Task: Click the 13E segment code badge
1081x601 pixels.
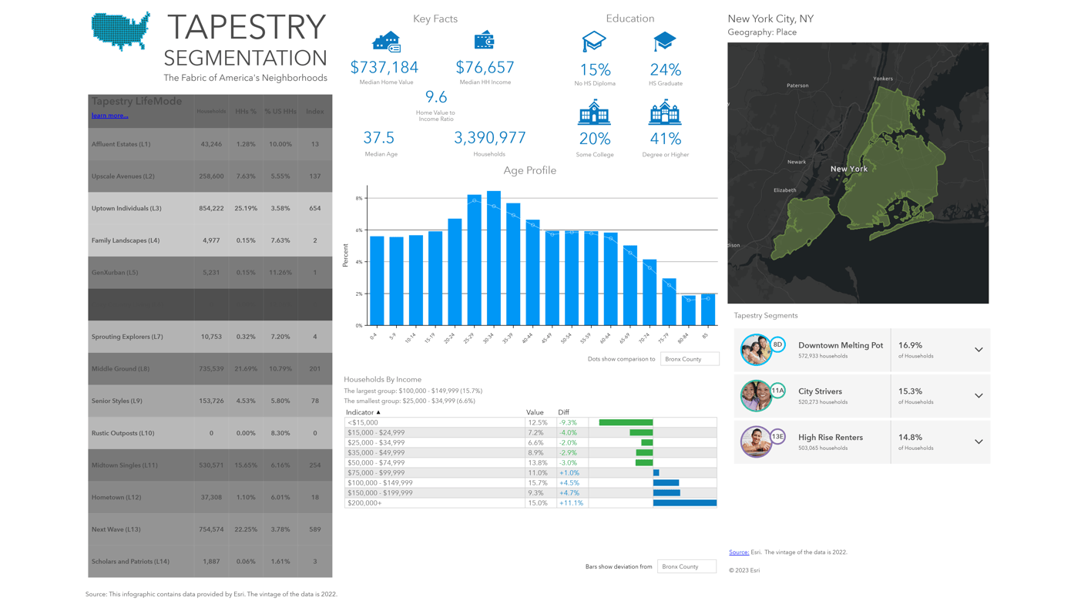Action: click(x=777, y=437)
